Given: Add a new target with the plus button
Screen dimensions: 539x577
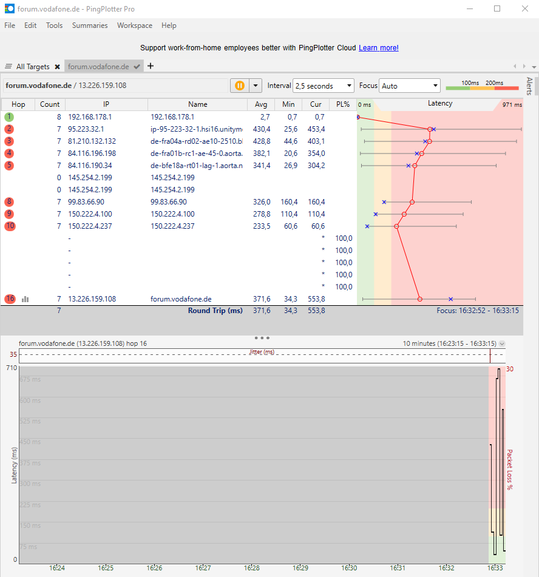Looking at the screenshot, I should (x=150, y=66).
